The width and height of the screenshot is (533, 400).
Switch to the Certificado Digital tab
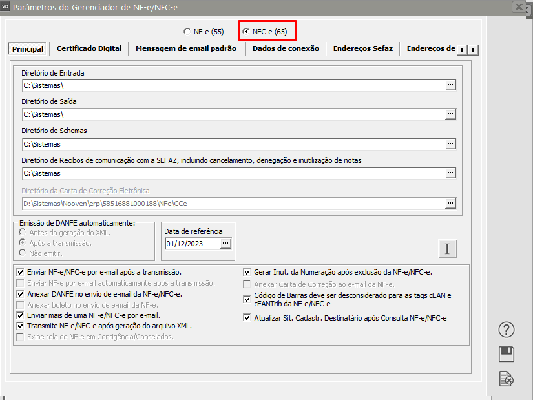click(89, 48)
